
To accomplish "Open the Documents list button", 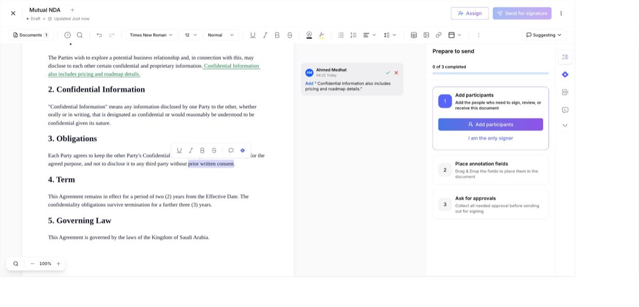I will [31, 35].
